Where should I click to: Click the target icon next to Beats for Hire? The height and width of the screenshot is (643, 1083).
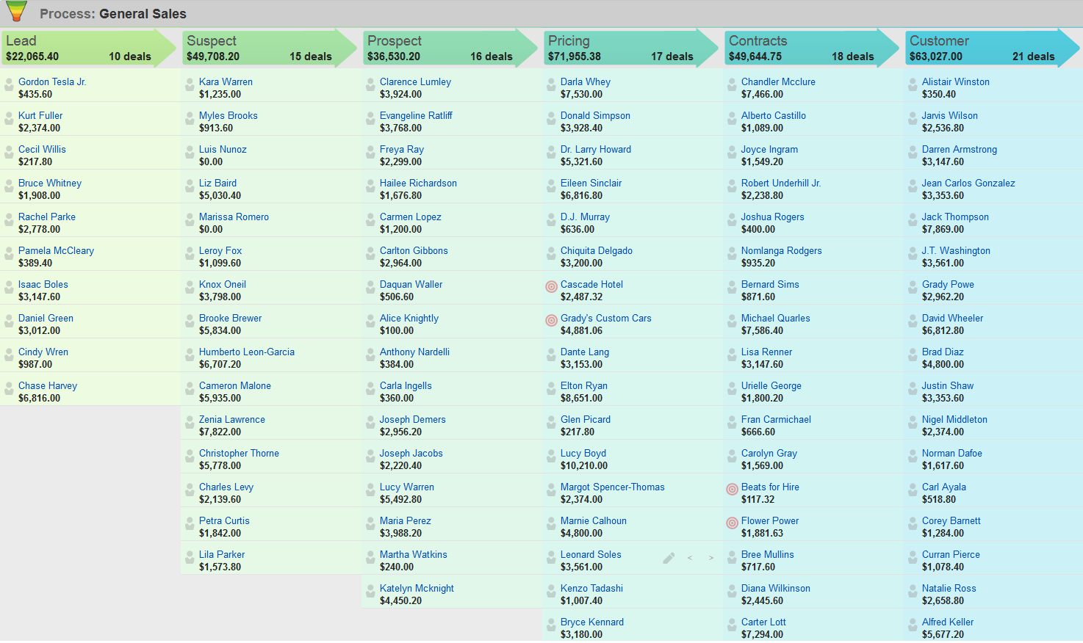(x=732, y=490)
